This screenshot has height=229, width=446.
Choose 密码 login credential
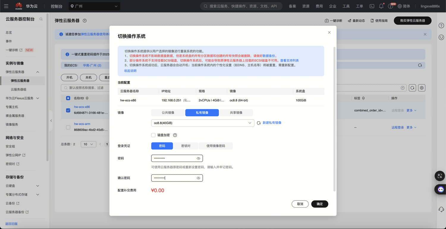pyautogui.click(x=162, y=146)
